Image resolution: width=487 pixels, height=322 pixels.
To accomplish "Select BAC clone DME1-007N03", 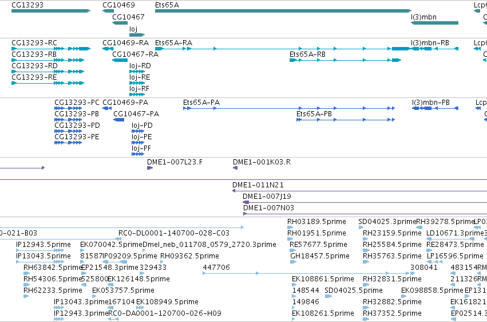I will pyautogui.click(x=365, y=214).
